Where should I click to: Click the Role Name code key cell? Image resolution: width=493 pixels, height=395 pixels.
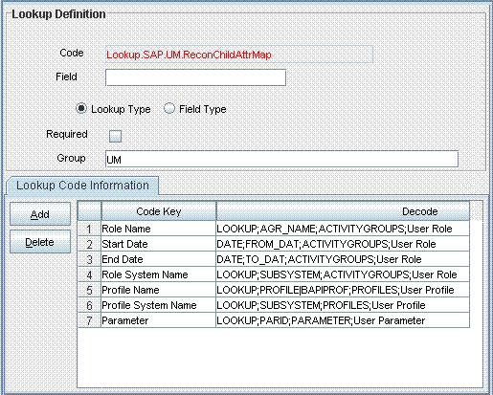coord(159,229)
